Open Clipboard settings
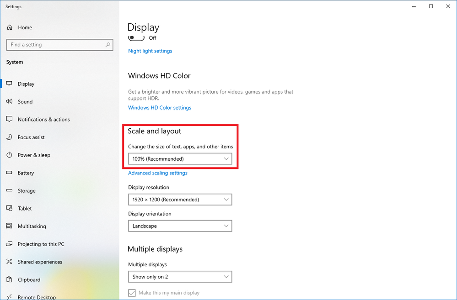457x300 pixels. click(60, 279)
